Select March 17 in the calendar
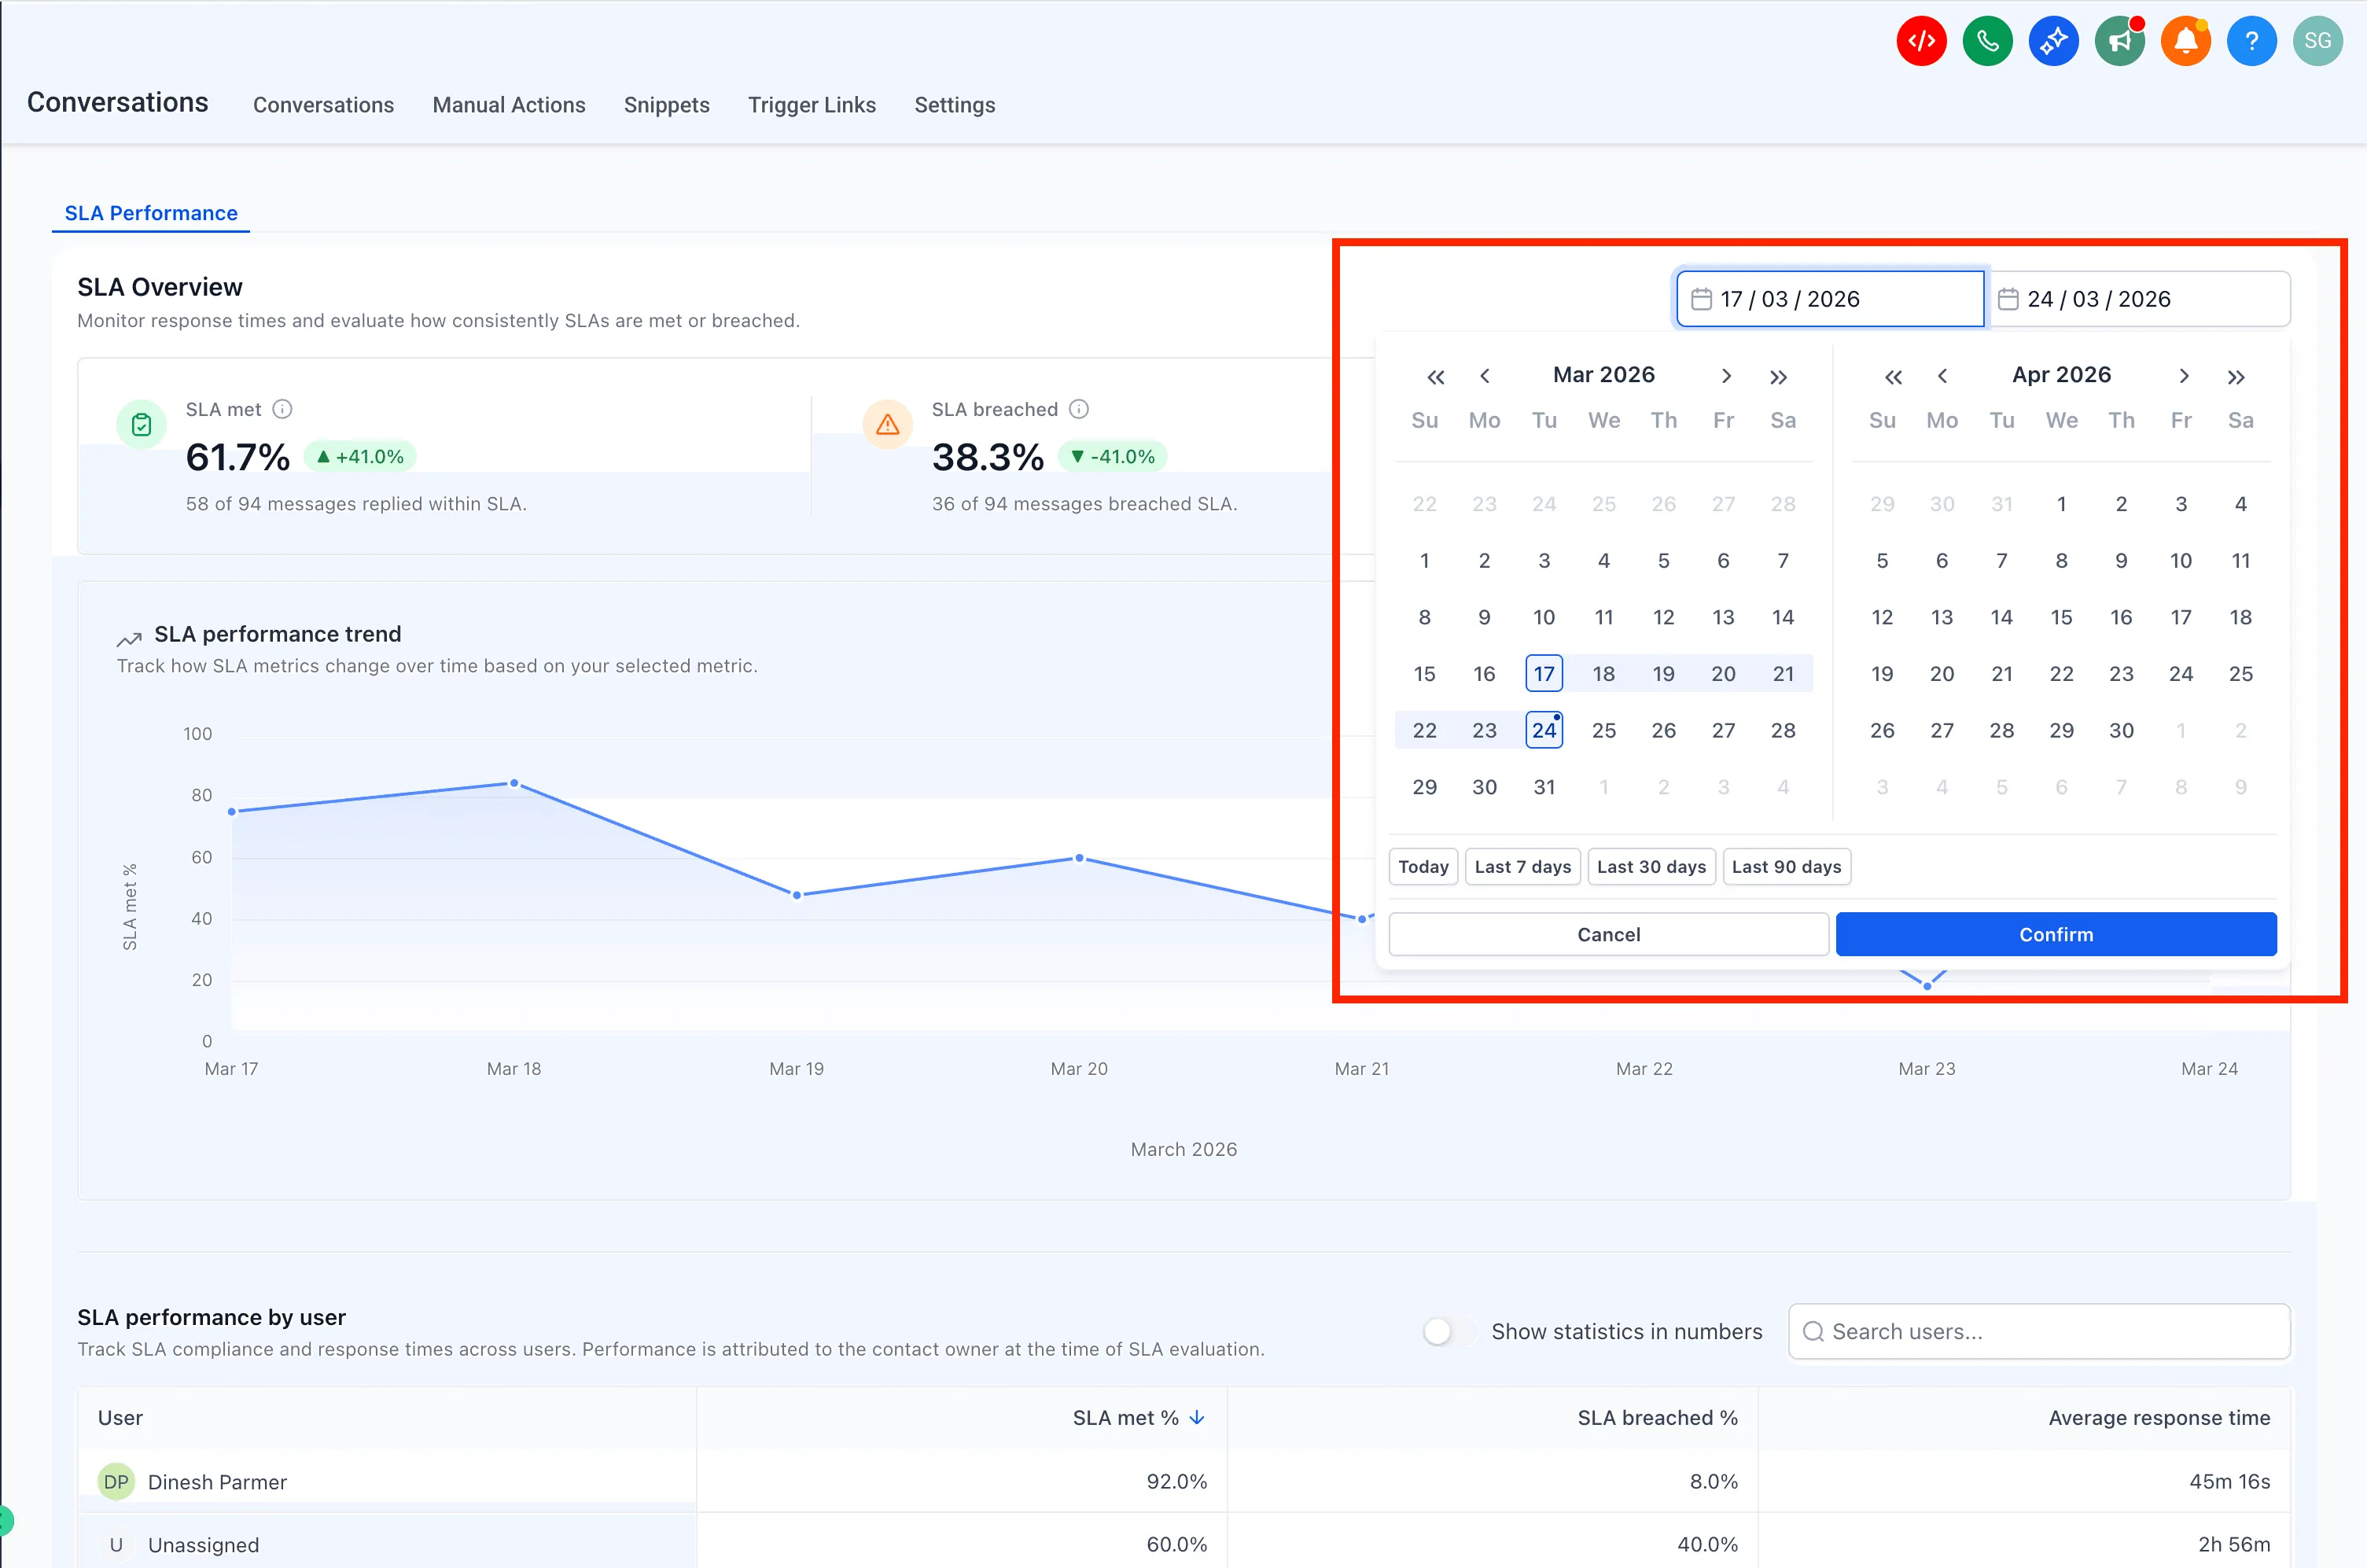Screen dimensions: 2367x1568 [x=1544, y=674]
